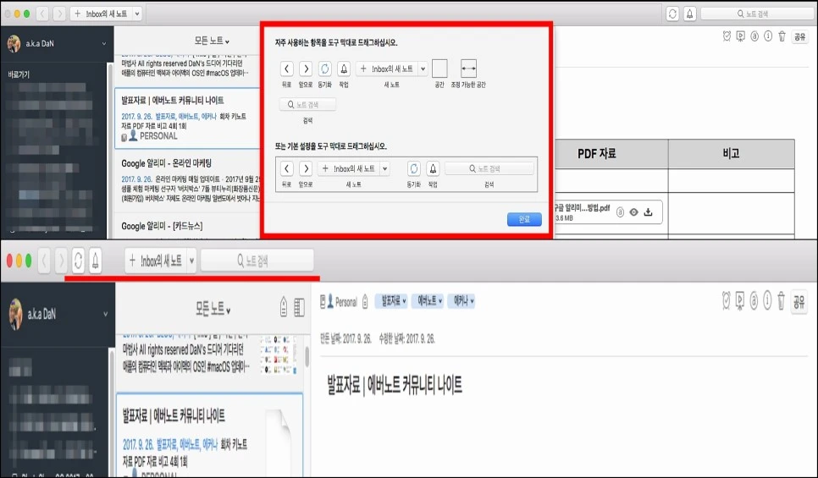
Task: Click the 바로가기 shortcuts heading in top sidebar
Action: click(19, 74)
